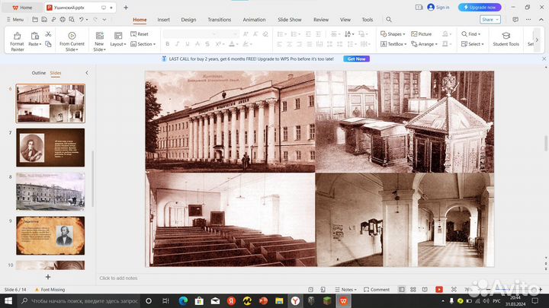Screen dimensions: 549x308
Task: Click the Copy icon below scissors
Action: [48, 44]
